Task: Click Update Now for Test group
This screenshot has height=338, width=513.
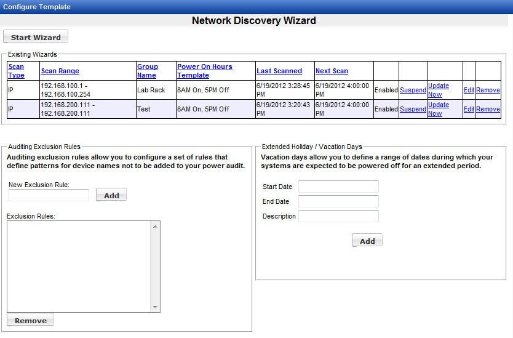Action: 438,109
